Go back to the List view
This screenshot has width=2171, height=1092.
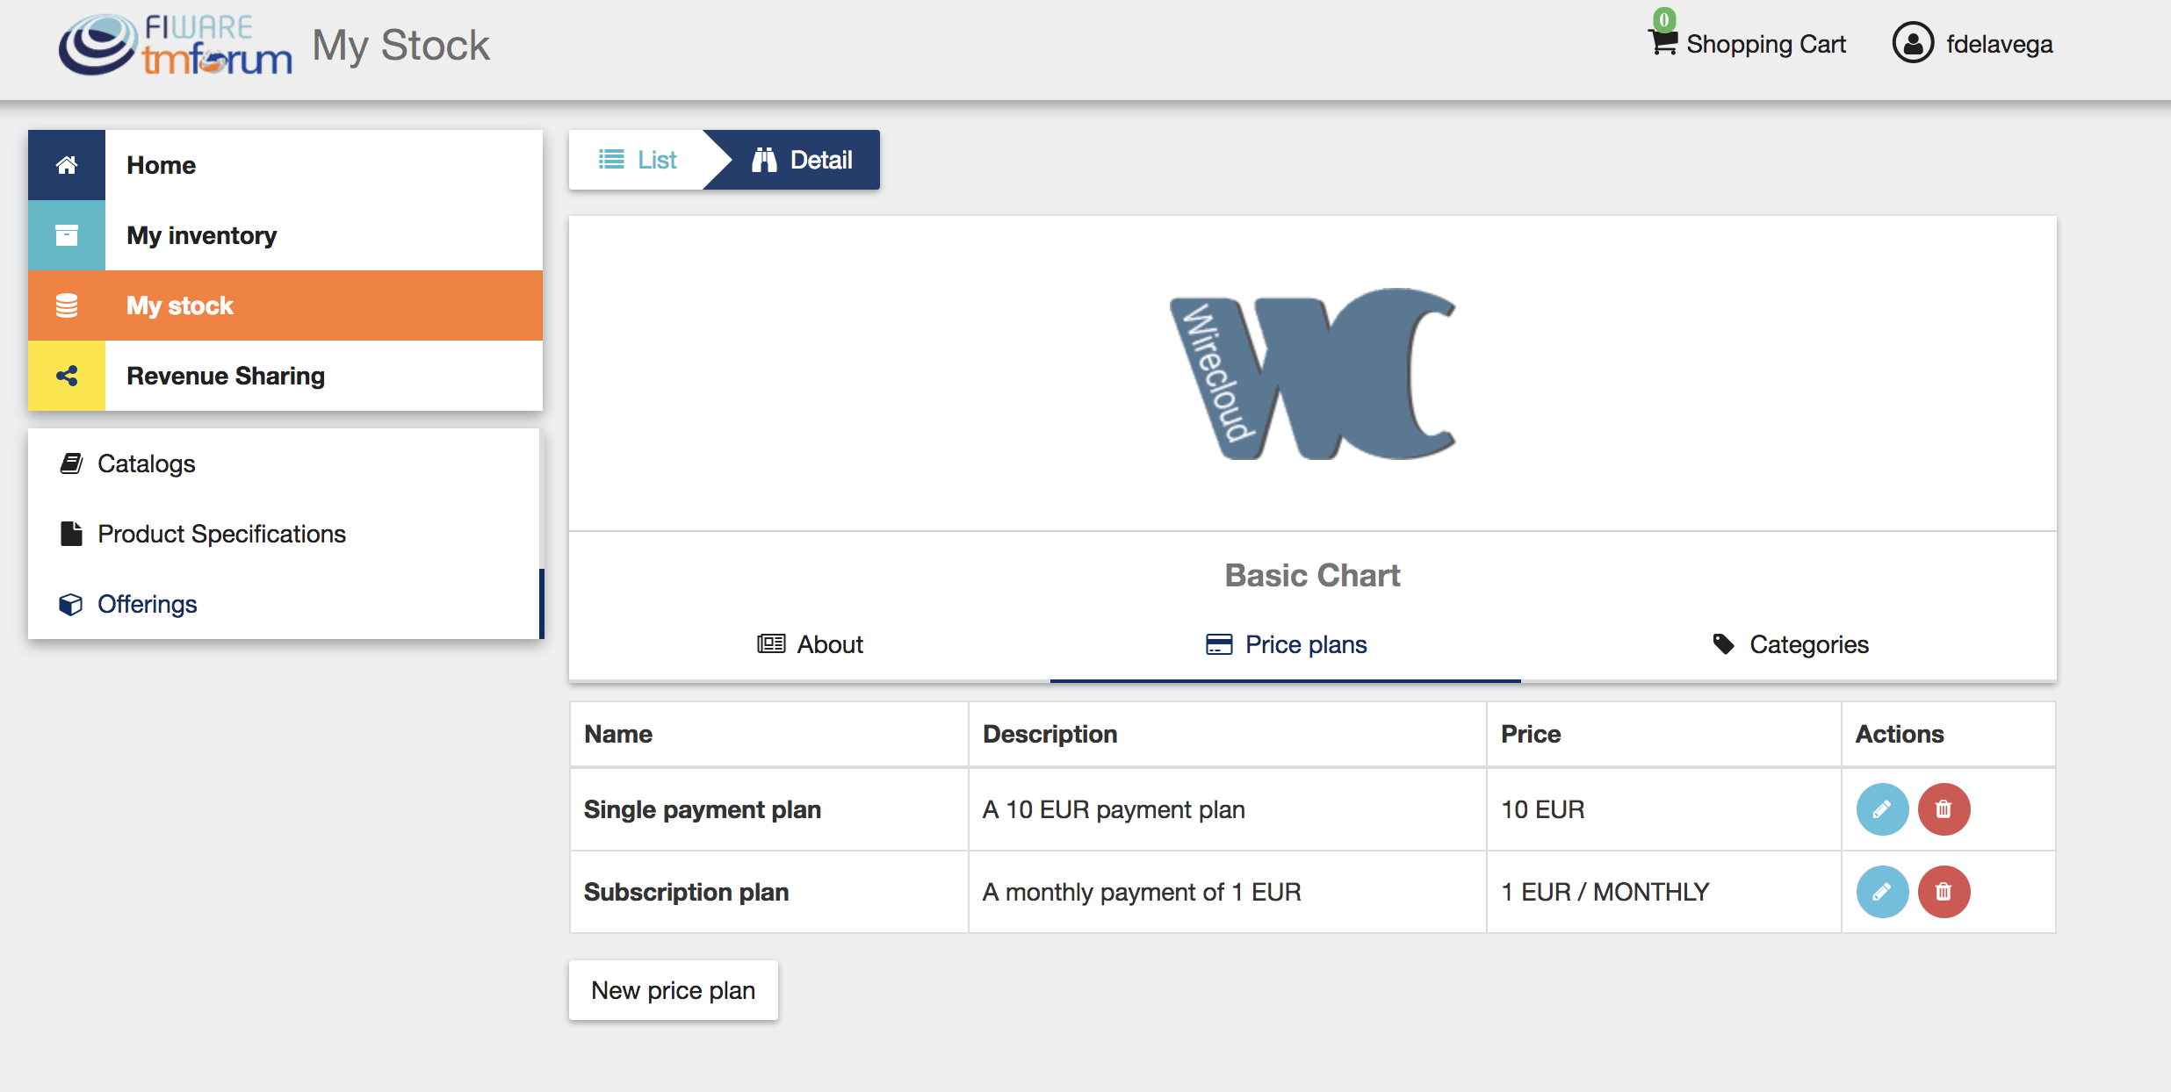coord(638,160)
